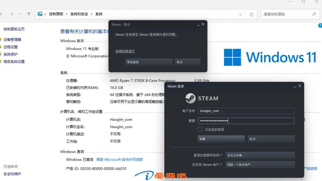Minimize the Steam 登录 window

(x=295, y=86)
